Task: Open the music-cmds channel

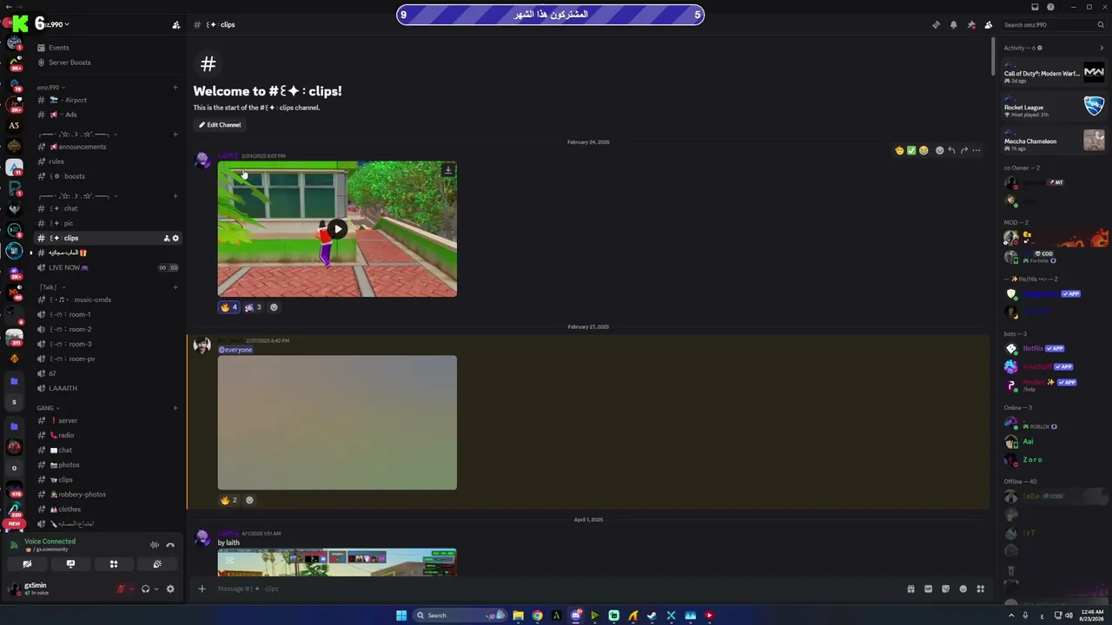Action: click(x=108, y=299)
